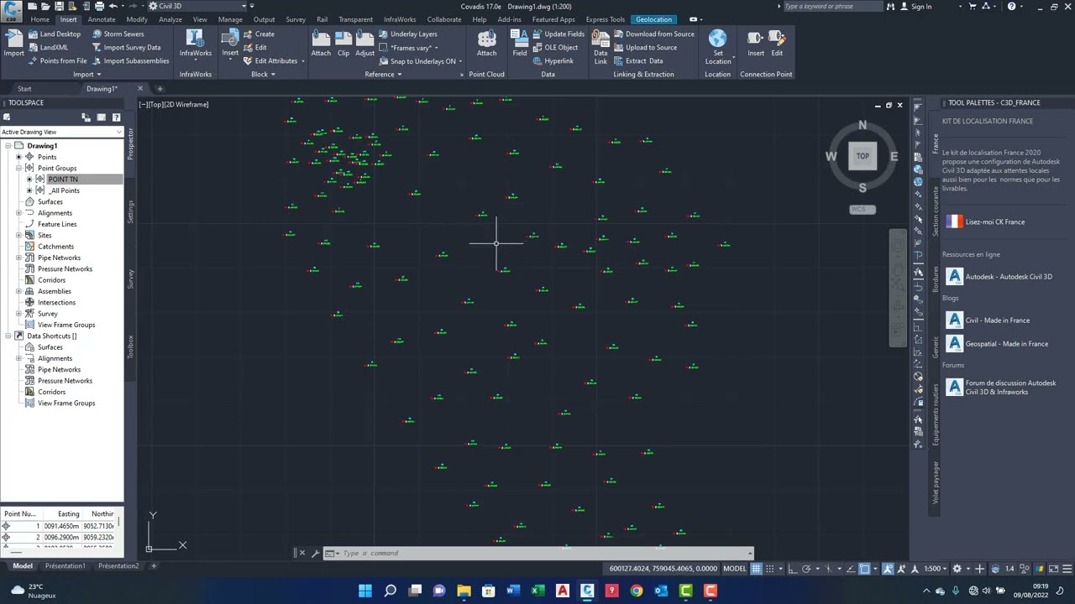Click the Reference Attach tool
1075x604 pixels.
(x=321, y=44)
